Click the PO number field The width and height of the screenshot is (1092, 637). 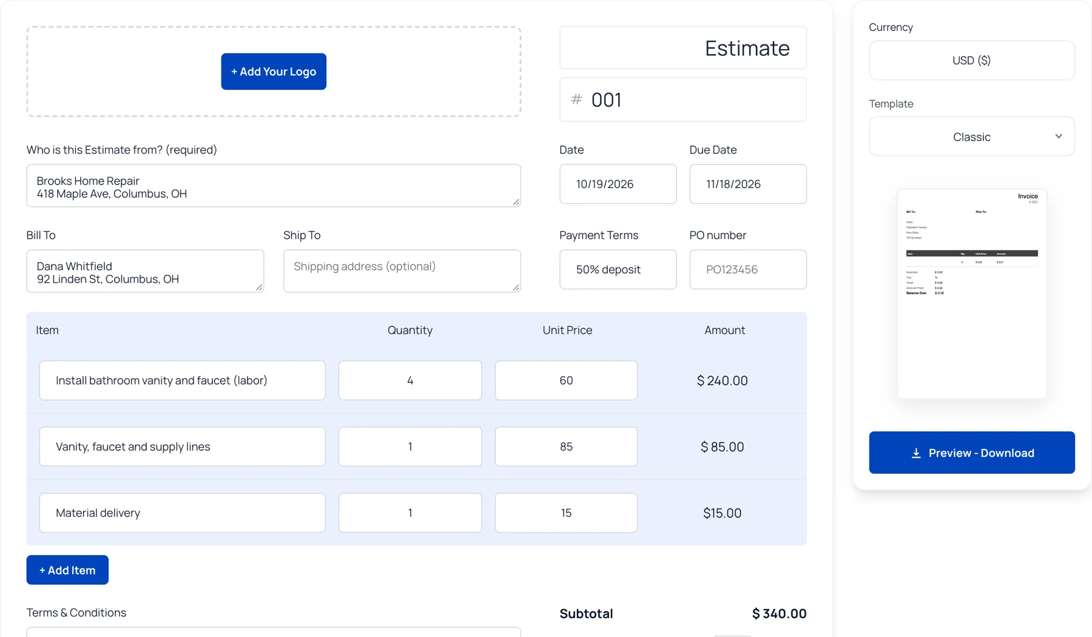click(748, 269)
